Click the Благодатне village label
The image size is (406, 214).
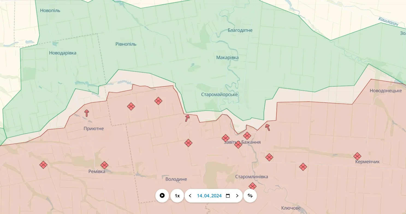coord(240,30)
